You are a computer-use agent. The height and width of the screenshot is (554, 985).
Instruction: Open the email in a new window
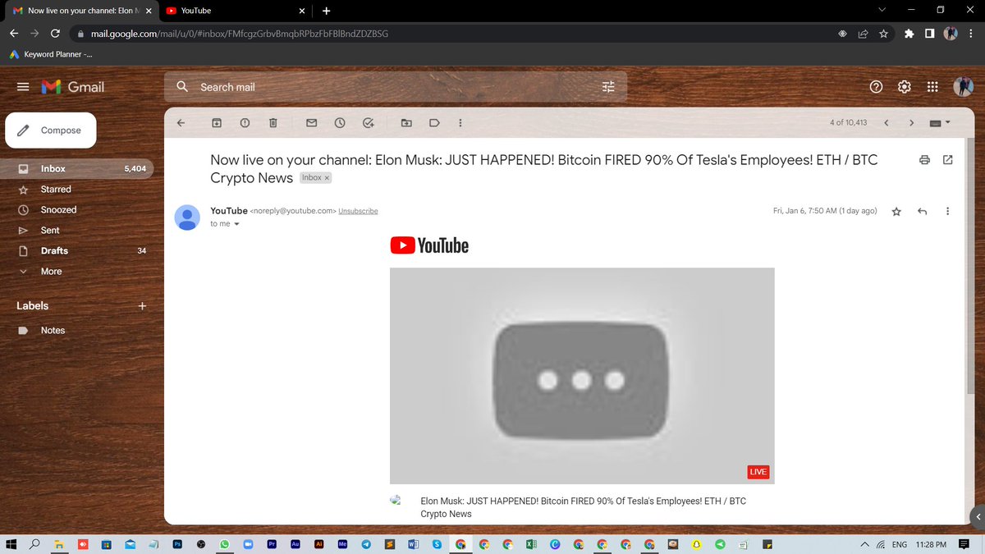[x=948, y=159]
